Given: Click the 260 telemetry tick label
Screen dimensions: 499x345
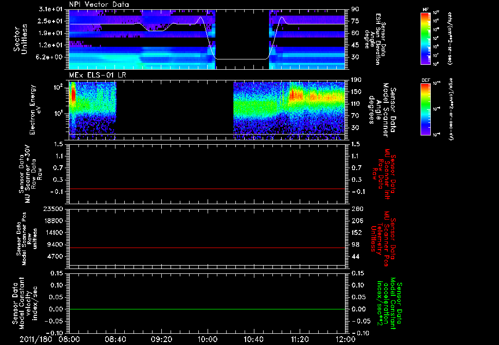Looking at the screenshot, I should click(x=356, y=209).
